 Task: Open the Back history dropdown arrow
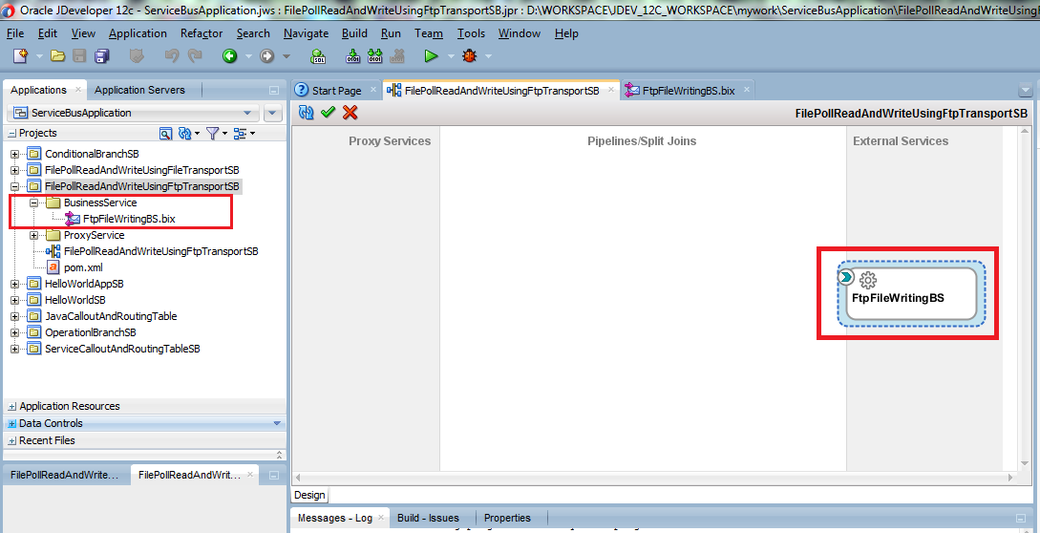point(248,56)
